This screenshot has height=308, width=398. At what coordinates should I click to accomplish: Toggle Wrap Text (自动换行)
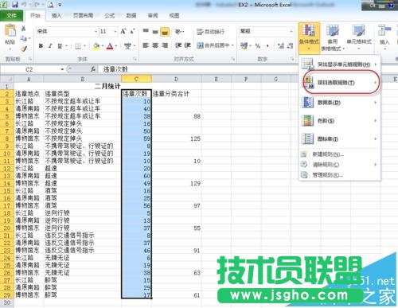click(x=211, y=32)
